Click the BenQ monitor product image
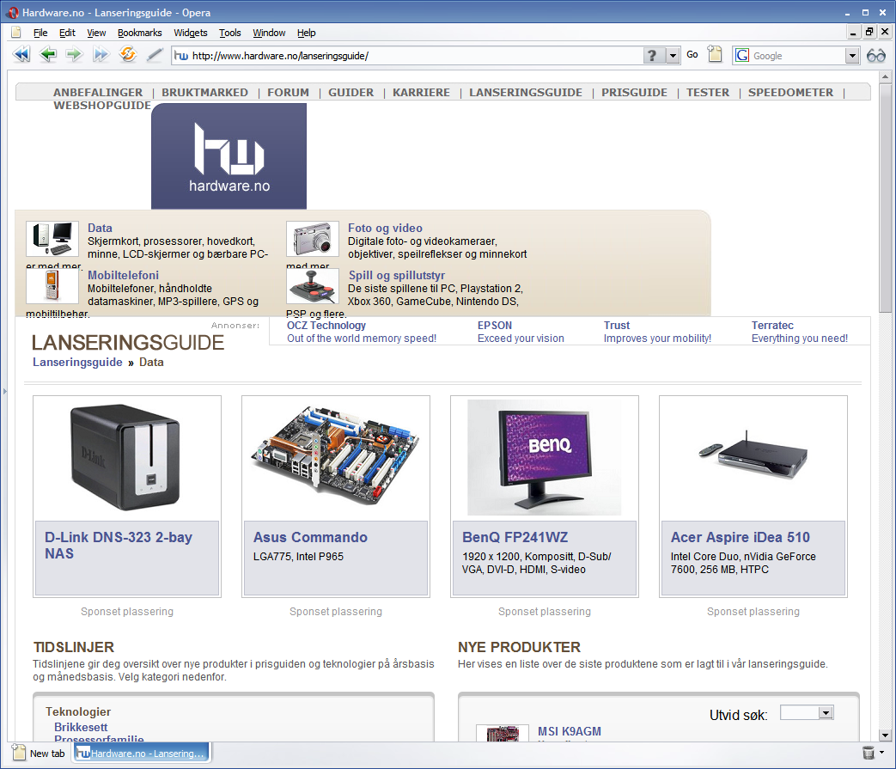The width and height of the screenshot is (896, 769). 544,457
